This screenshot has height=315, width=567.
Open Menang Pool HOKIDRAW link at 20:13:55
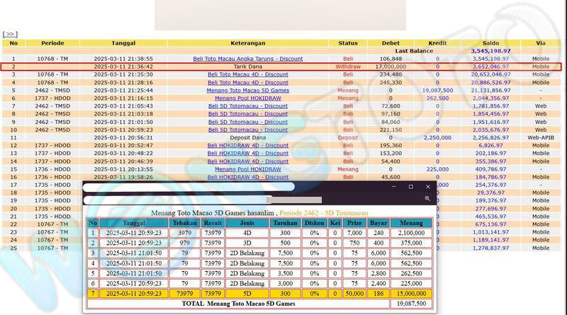click(x=247, y=169)
